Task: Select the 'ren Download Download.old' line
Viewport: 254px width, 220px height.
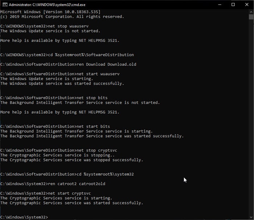Action: (68, 64)
